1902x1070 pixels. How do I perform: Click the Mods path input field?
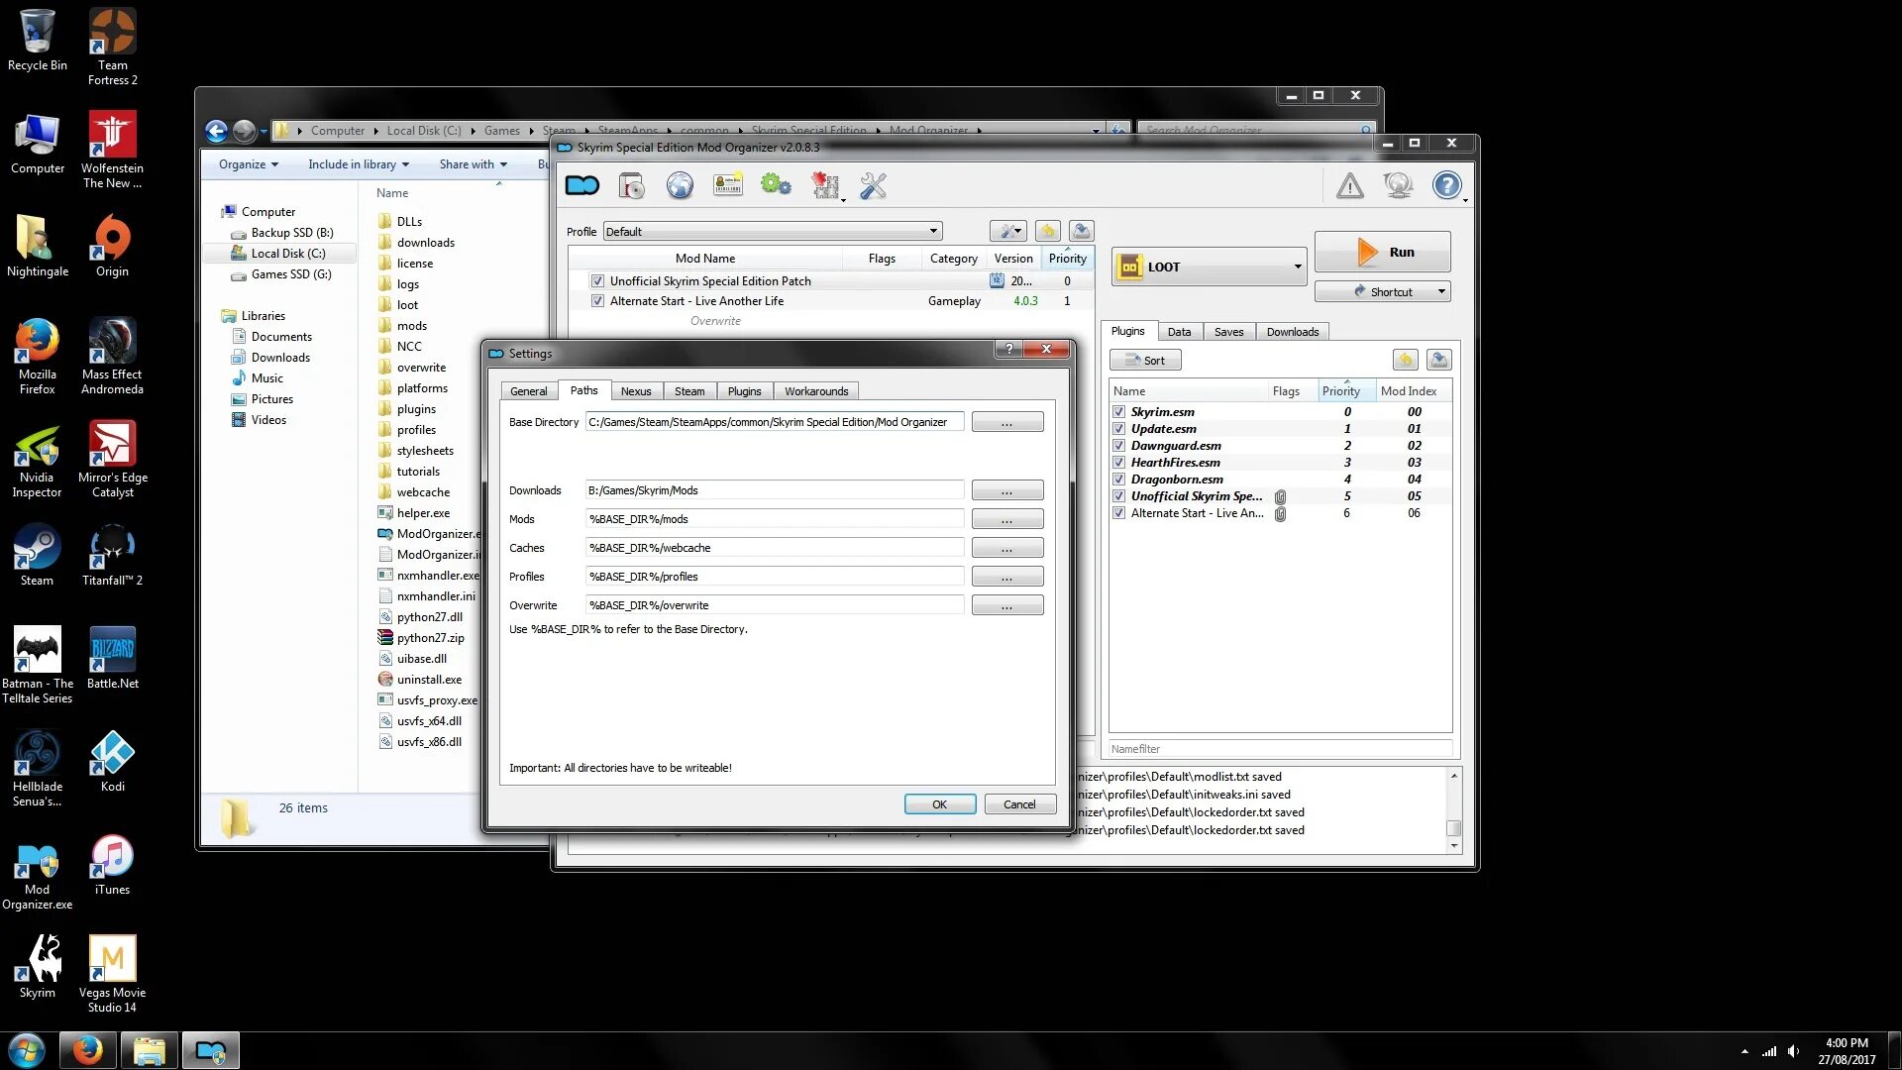tap(774, 519)
